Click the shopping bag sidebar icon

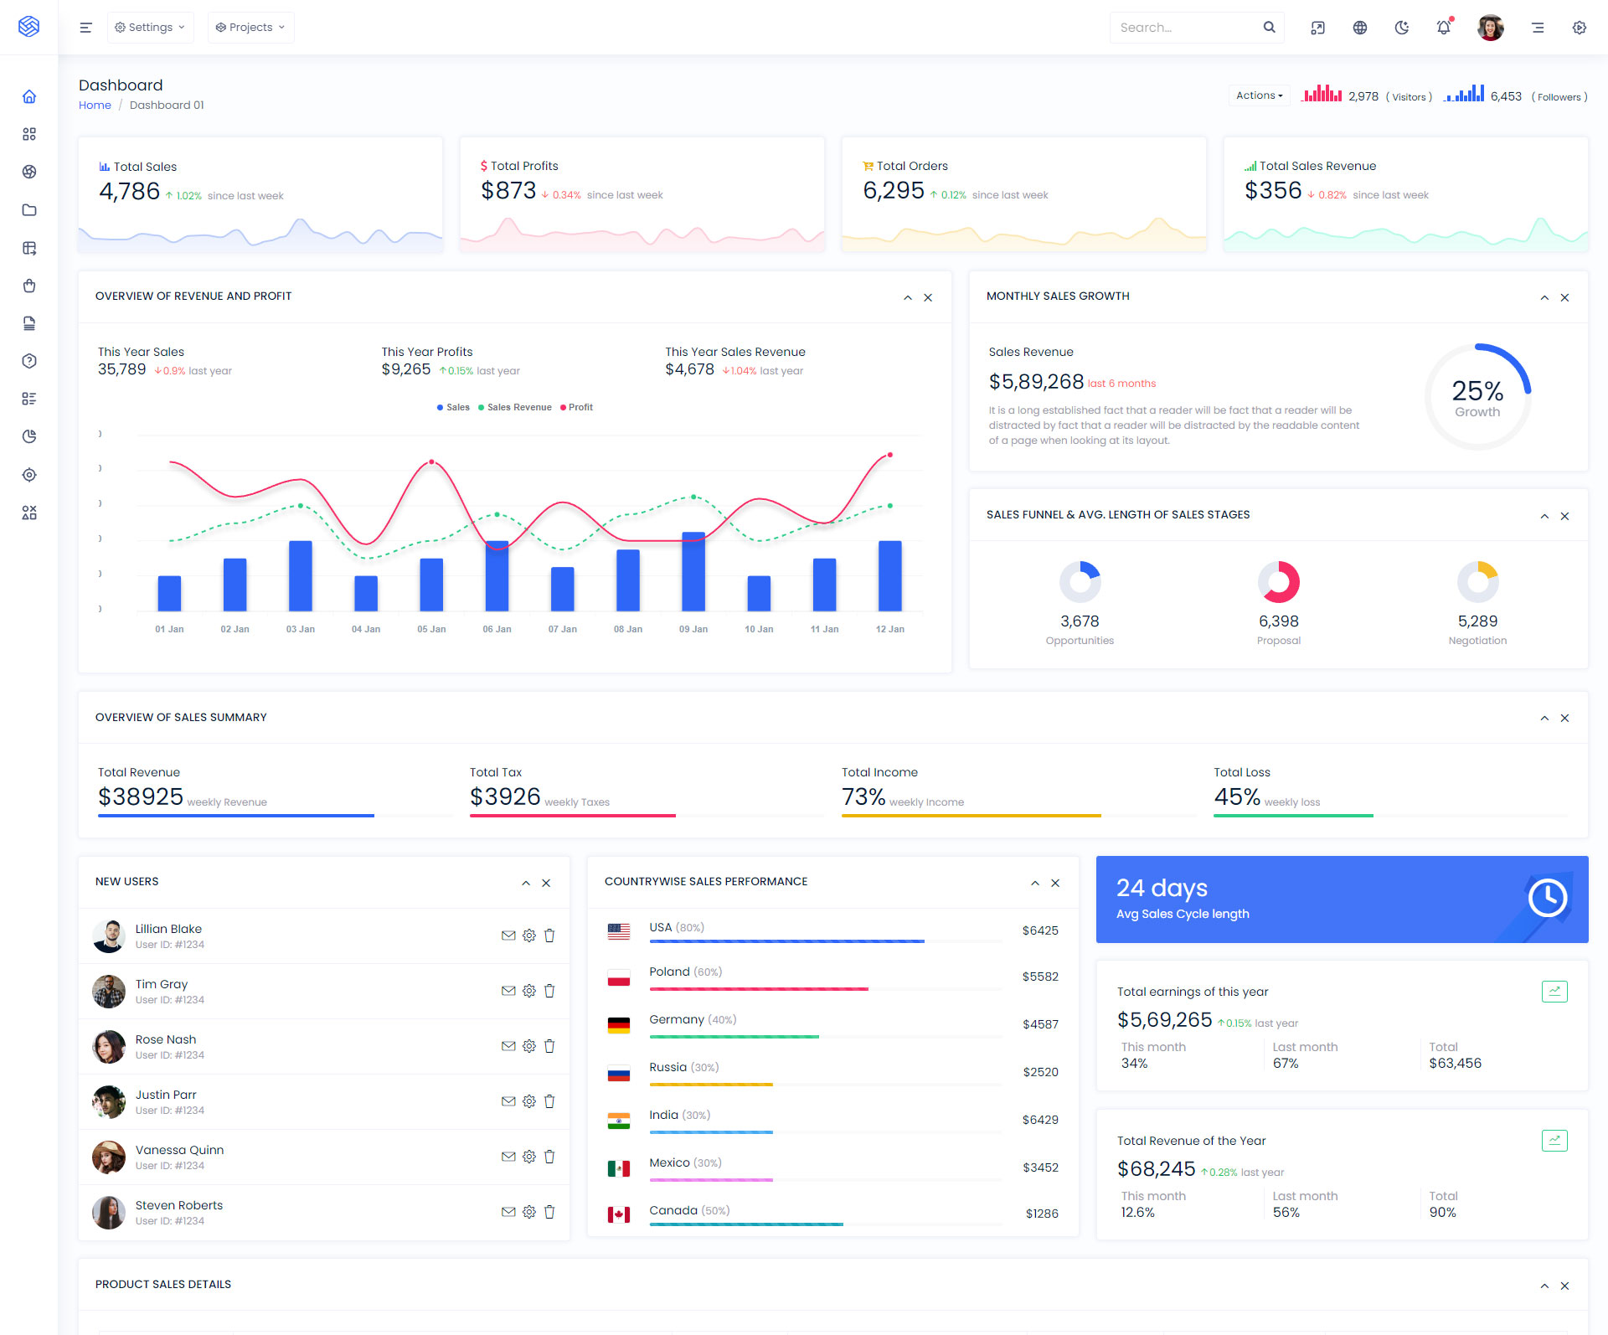29,286
